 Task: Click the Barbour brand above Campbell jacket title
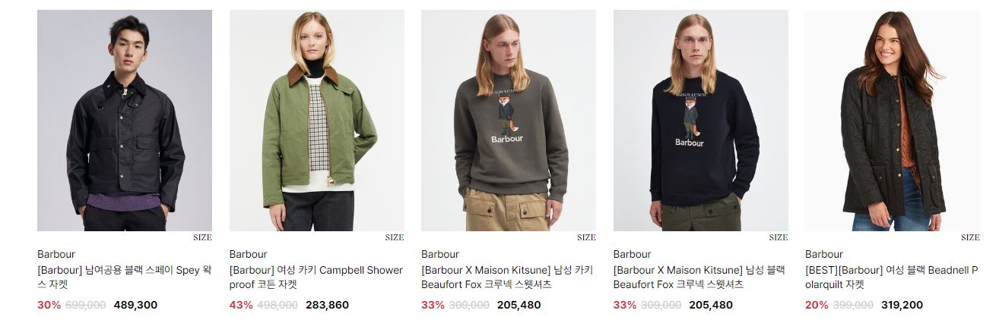coord(249,254)
